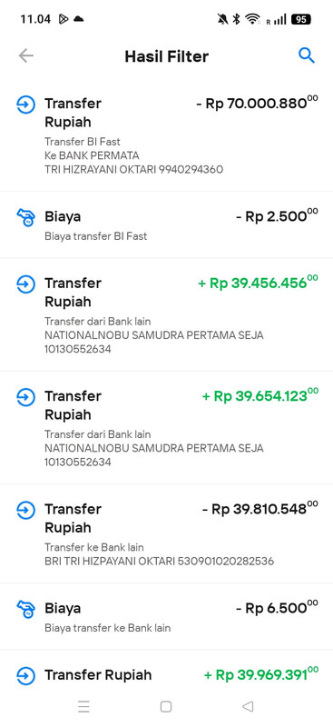Select the incoming transfer of Rp 39.456.456
333x727 pixels.
(x=166, y=314)
